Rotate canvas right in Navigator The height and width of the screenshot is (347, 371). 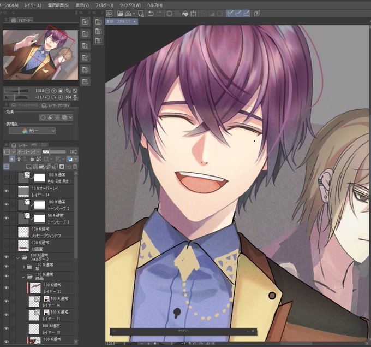tap(54, 97)
